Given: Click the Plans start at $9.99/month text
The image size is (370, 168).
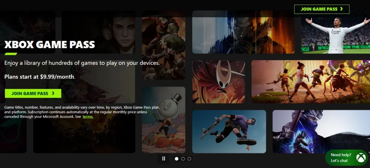Looking at the screenshot, I should (40, 77).
